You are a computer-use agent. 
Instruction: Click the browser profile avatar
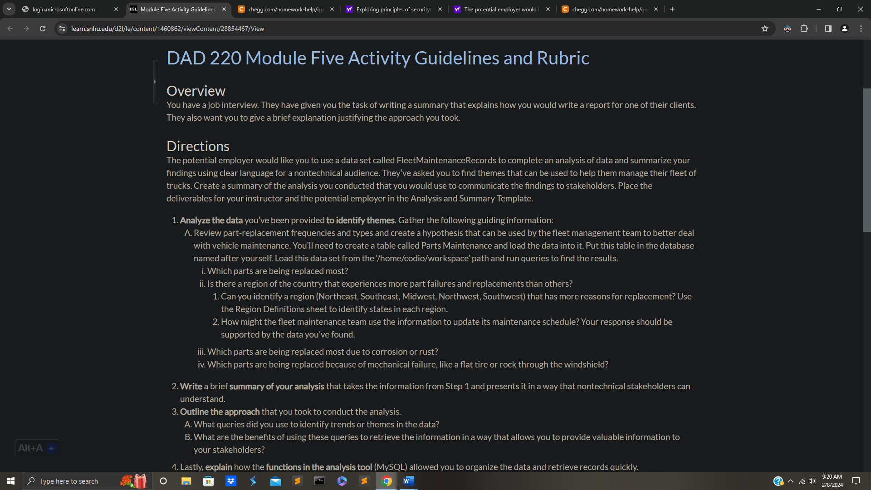(844, 28)
